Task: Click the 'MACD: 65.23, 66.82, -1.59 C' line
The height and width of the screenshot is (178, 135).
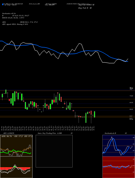Action: point(13,18)
